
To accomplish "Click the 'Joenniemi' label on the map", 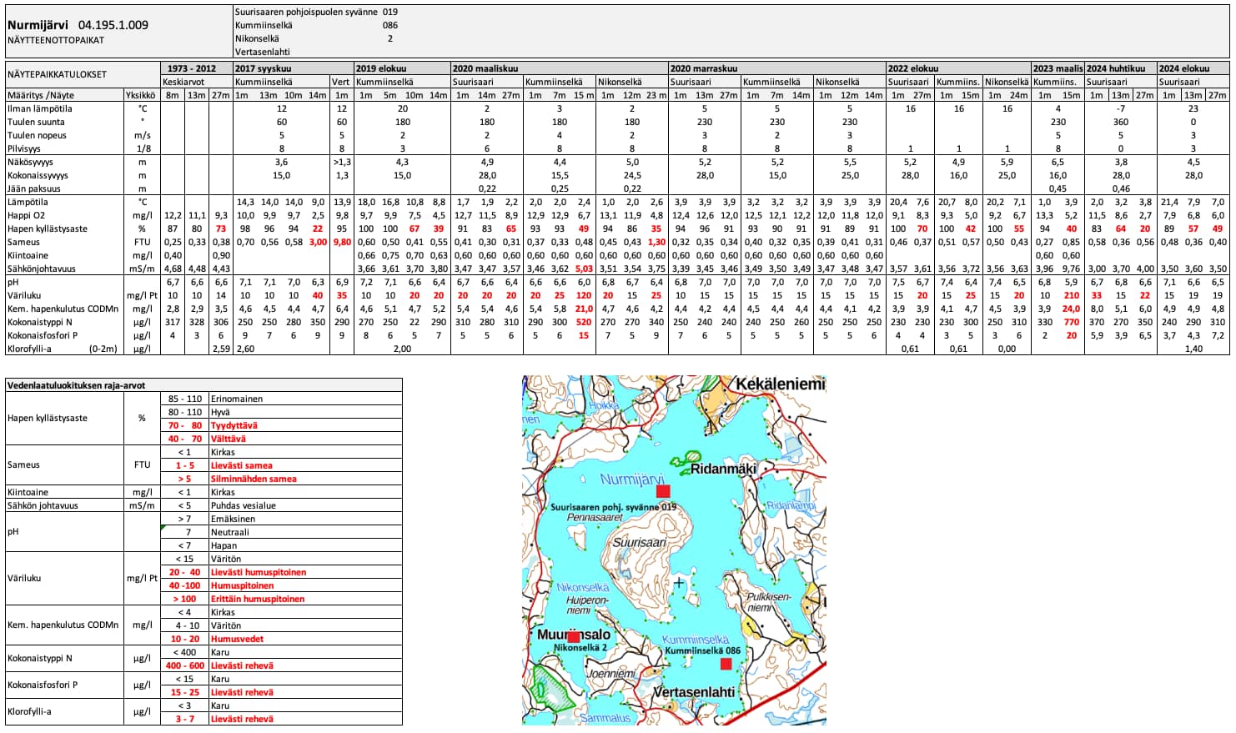I will pos(611,674).
